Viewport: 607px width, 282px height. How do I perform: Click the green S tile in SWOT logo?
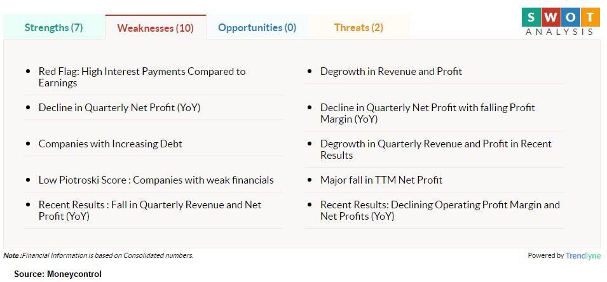pyautogui.click(x=531, y=17)
